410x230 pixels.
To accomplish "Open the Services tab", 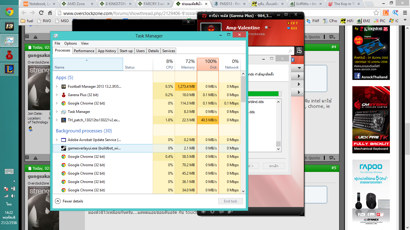I will pos(169,51).
